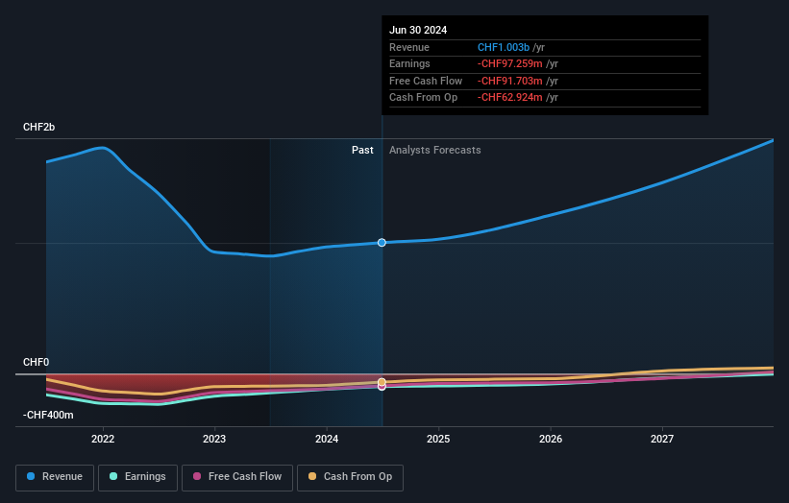Click the Analysts Forecasts label
The image size is (789, 503).
pyautogui.click(x=434, y=151)
